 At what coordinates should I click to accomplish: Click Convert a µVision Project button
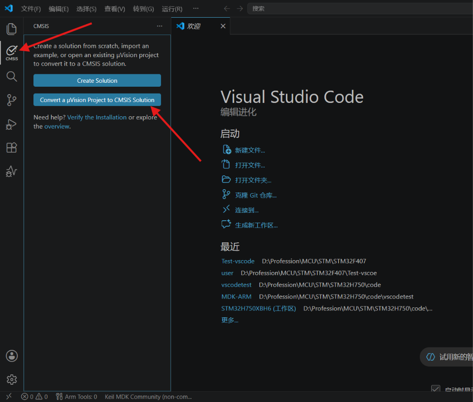[97, 100]
